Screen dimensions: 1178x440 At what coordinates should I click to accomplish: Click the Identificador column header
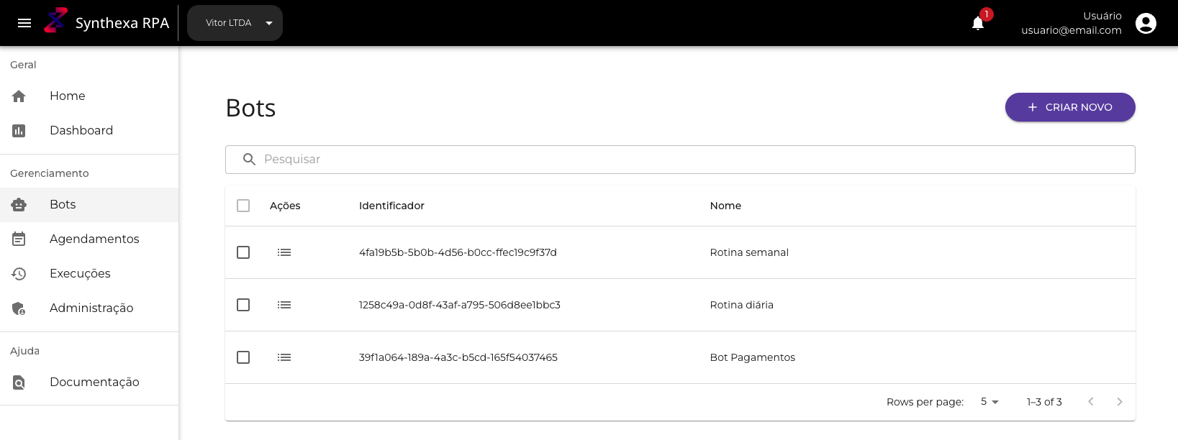(x=391, y=206)
